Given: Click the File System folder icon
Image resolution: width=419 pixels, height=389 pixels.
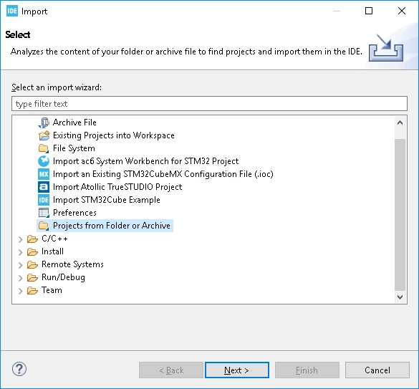Looking at the screenshot, I should click(44, 148).
